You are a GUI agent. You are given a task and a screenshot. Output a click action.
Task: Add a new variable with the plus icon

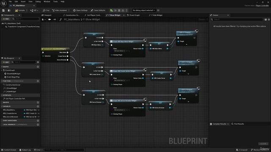38,106
